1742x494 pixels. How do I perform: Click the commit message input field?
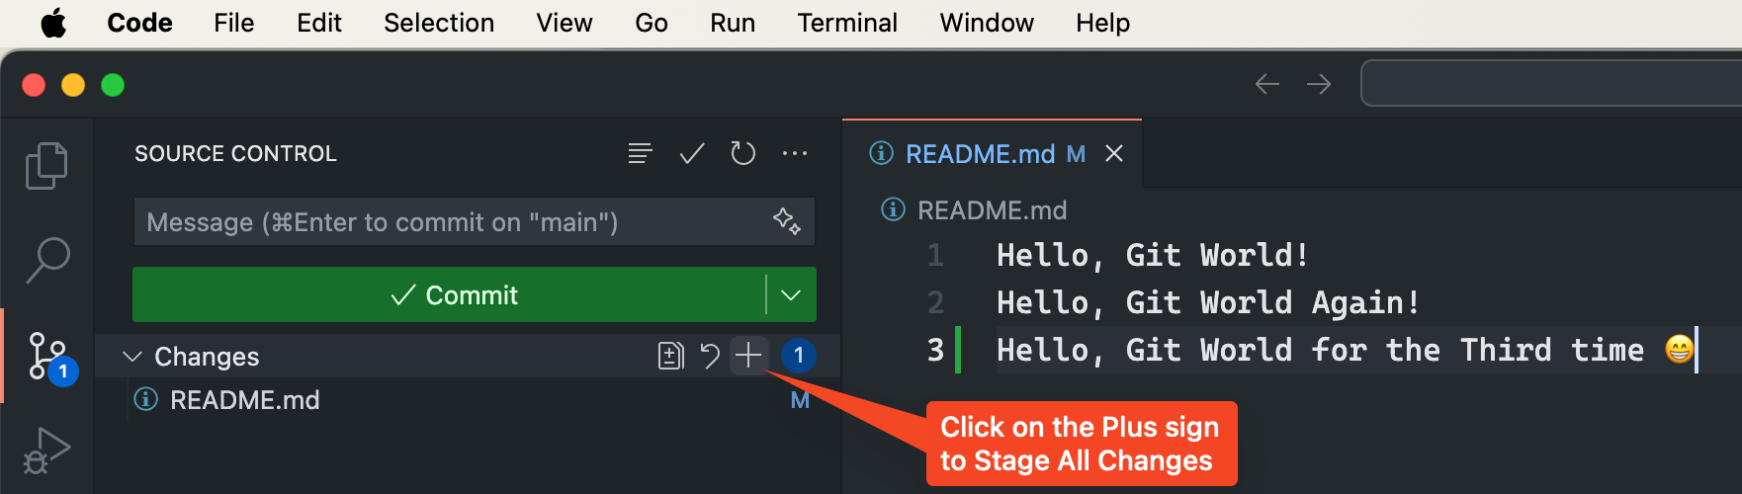coord(475,221)
